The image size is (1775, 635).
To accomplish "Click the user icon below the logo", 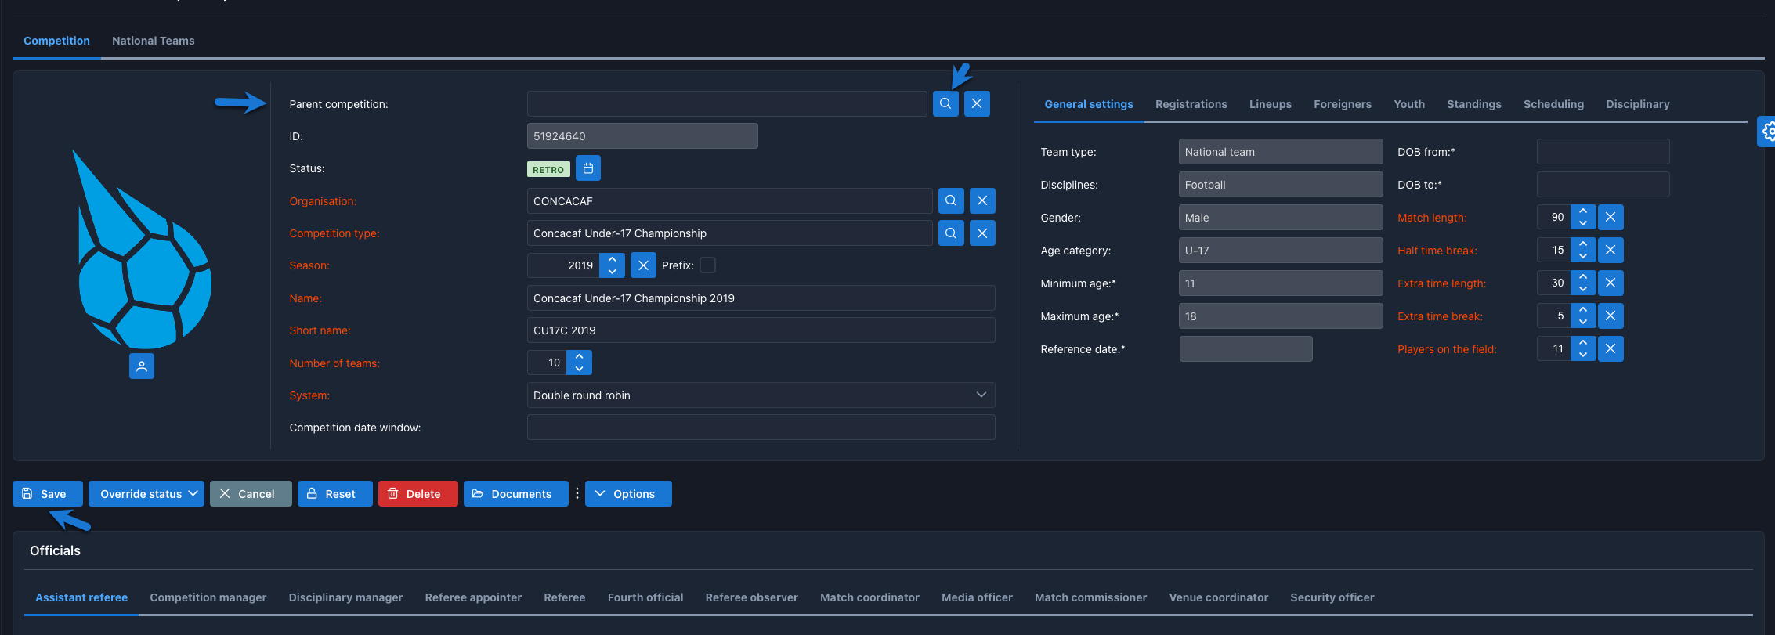I will pos(142,366).
